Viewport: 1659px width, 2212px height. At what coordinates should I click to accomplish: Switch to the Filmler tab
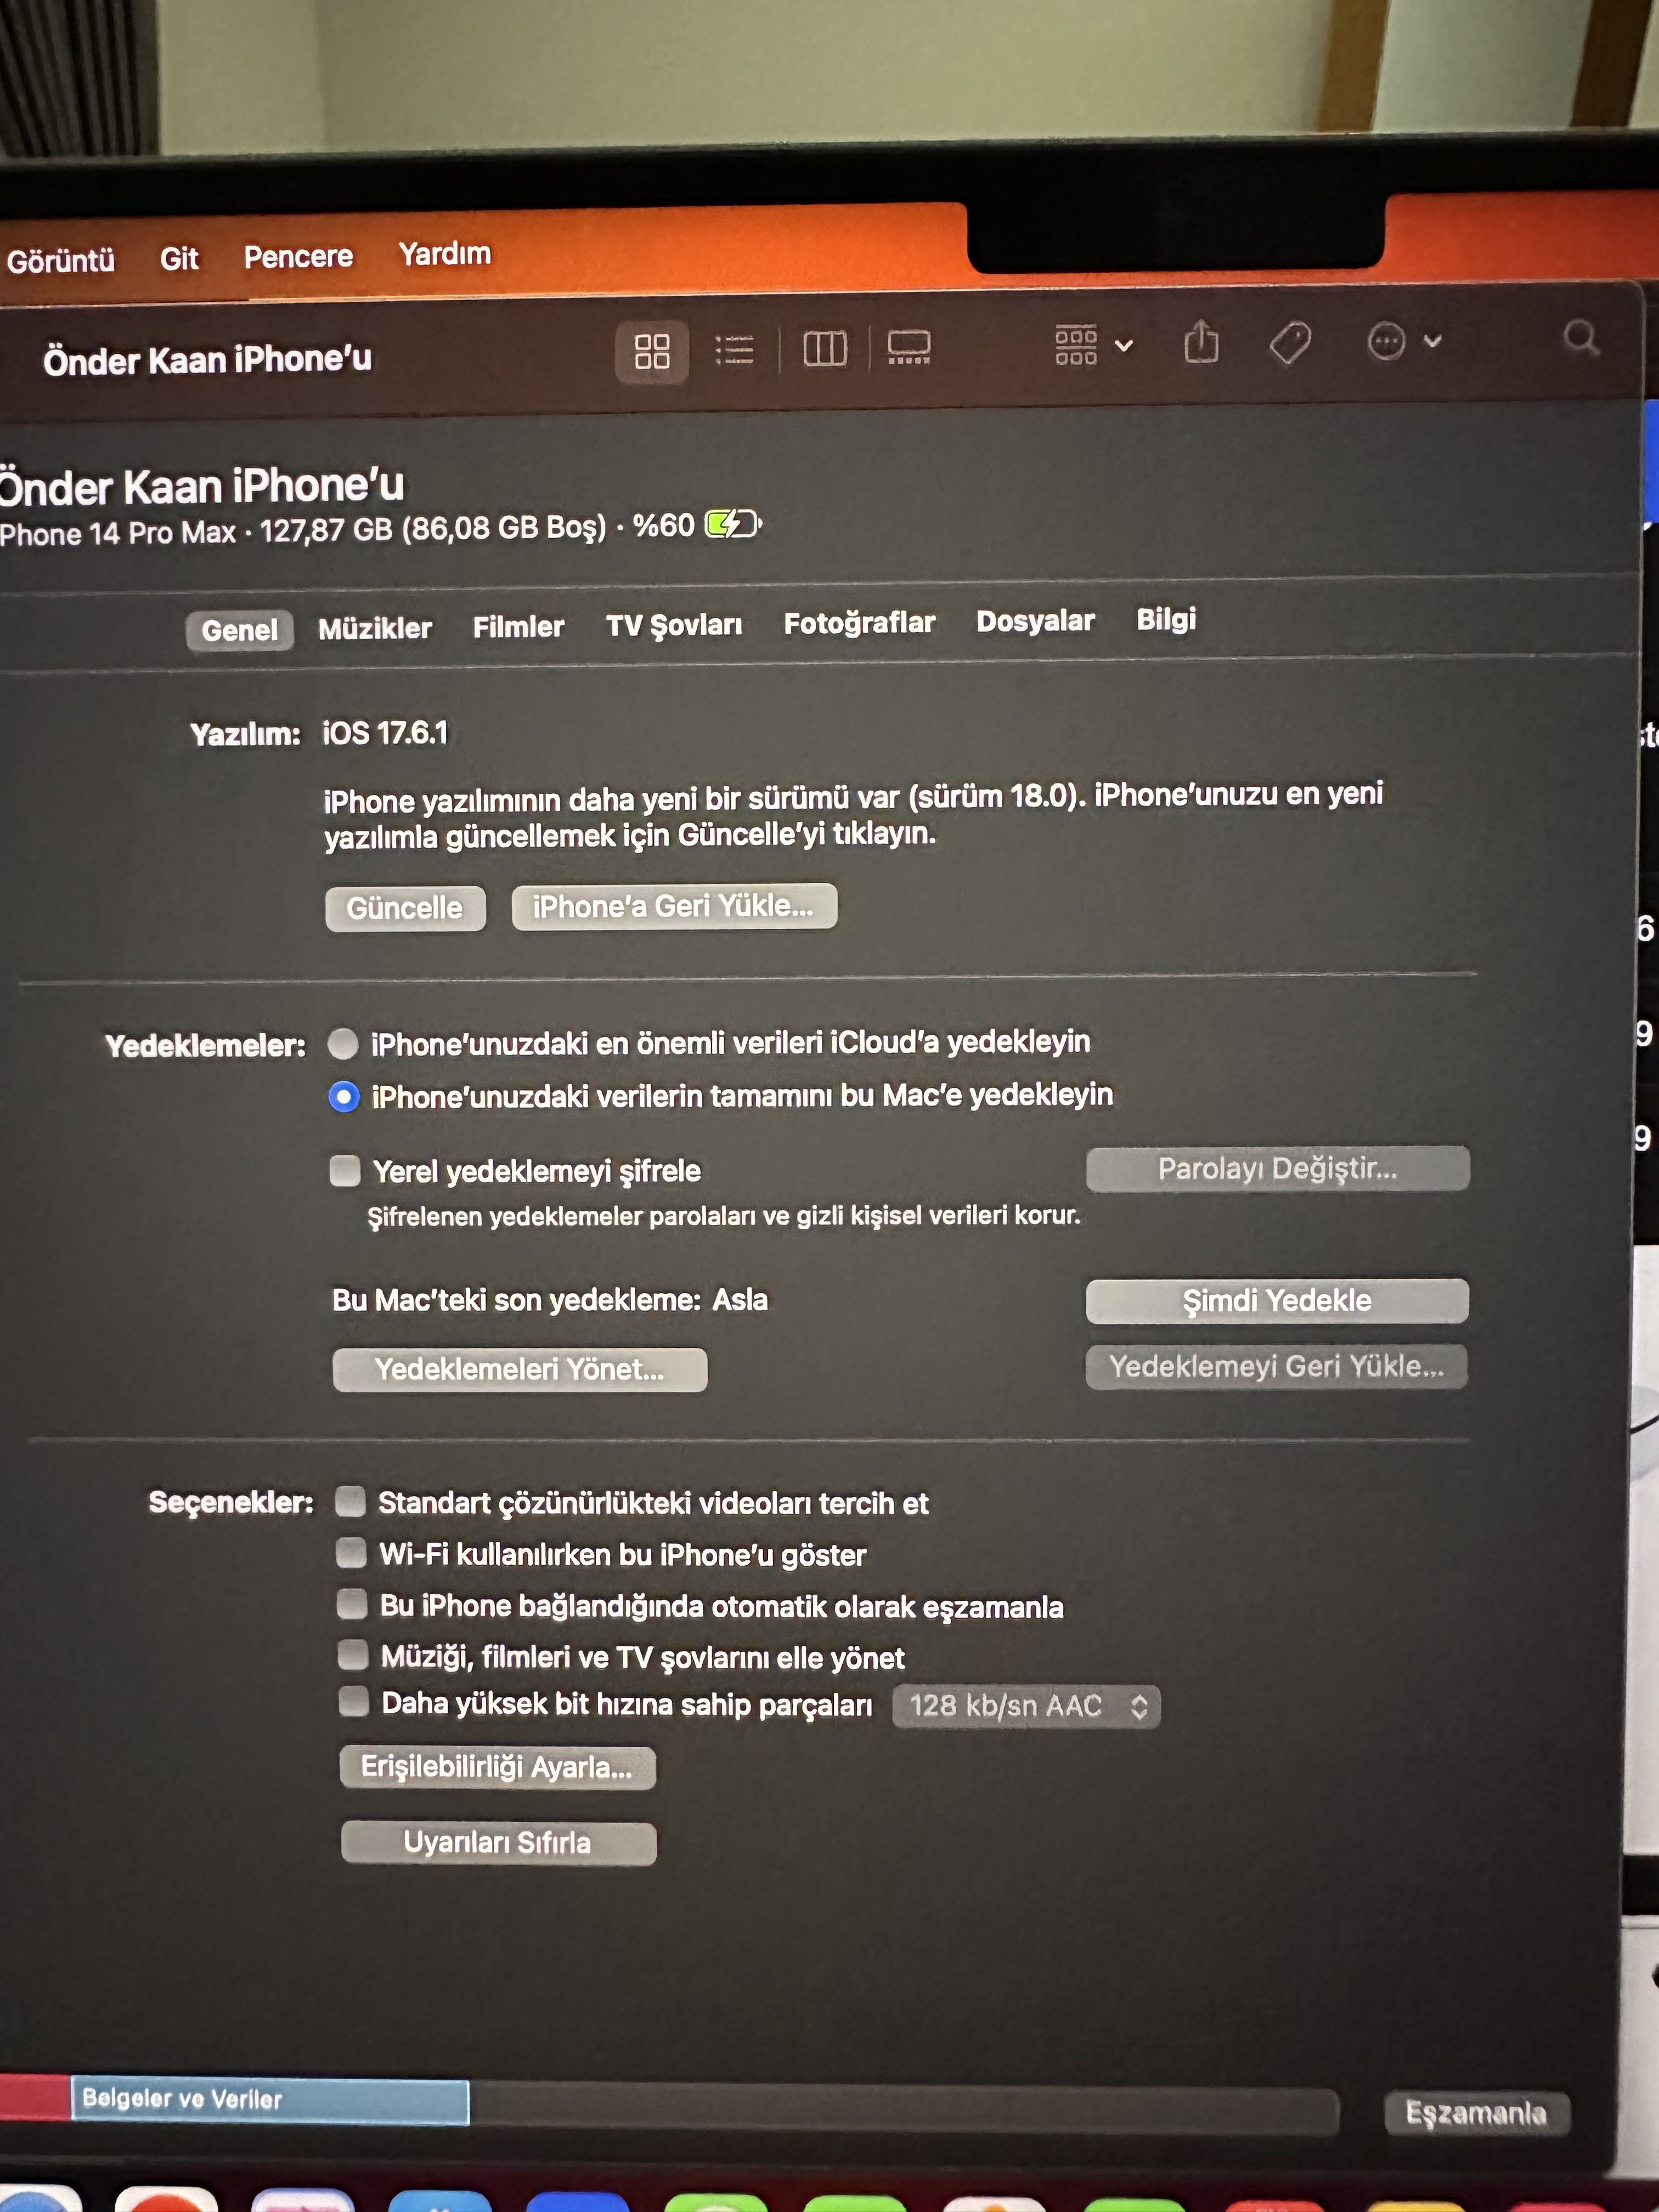(x=518, y=626)
